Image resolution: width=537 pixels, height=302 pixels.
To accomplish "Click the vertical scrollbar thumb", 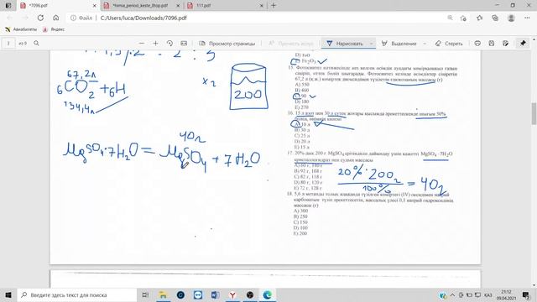I will click(534, 114).
